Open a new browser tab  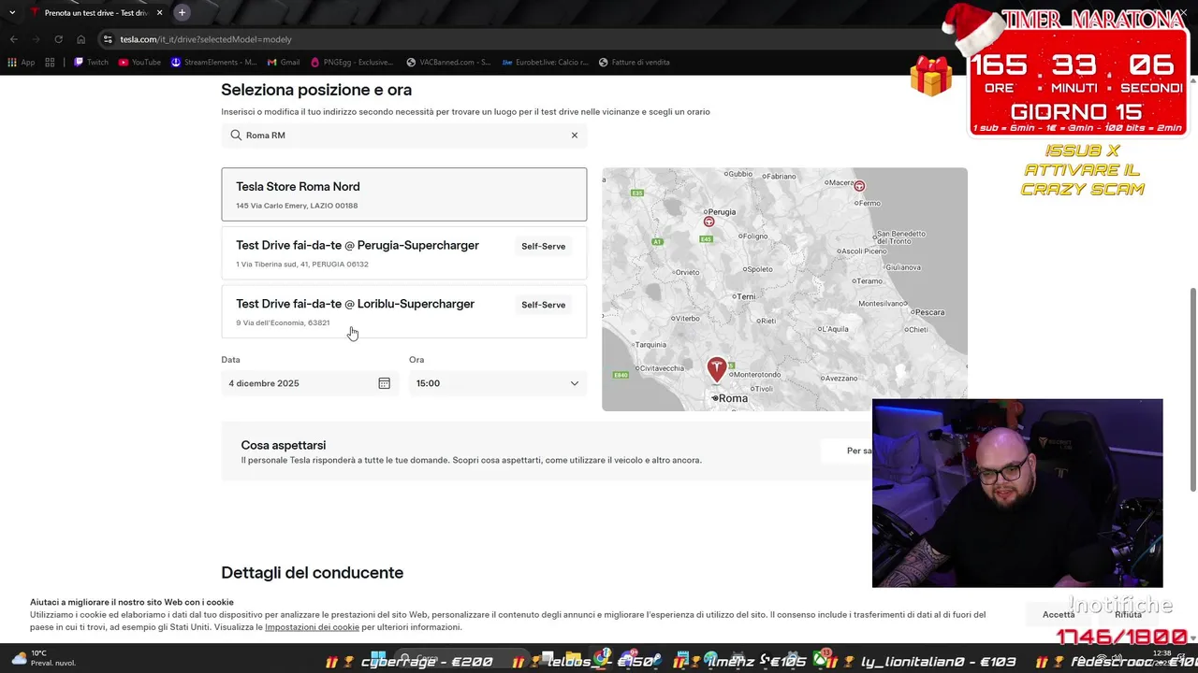pyautogui.click(x=182, y=12)
